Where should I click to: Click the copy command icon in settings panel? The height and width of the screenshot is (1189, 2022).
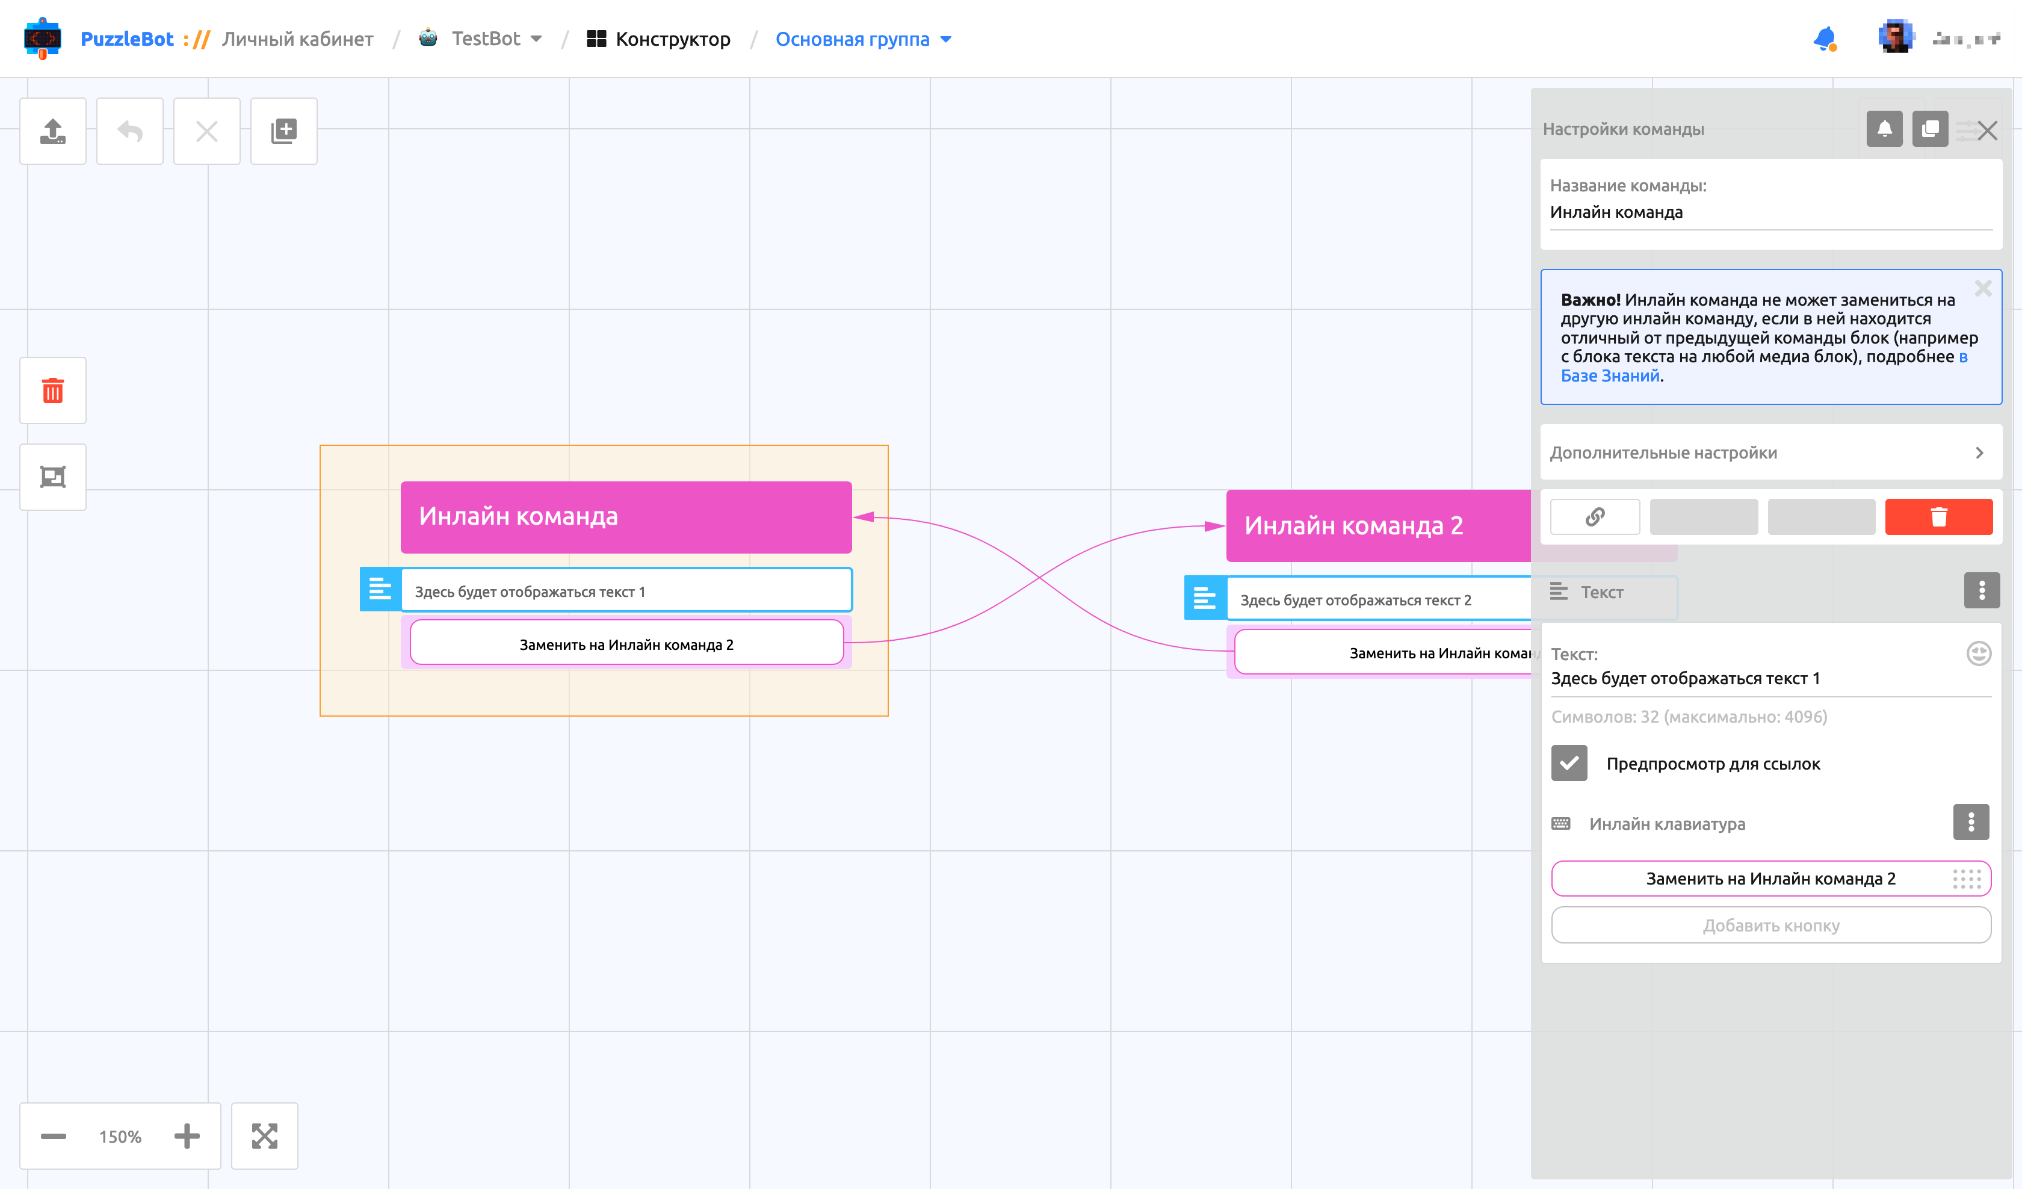tap(1931, 129)
